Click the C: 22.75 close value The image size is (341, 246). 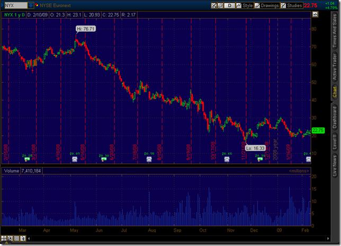[111, 15]
